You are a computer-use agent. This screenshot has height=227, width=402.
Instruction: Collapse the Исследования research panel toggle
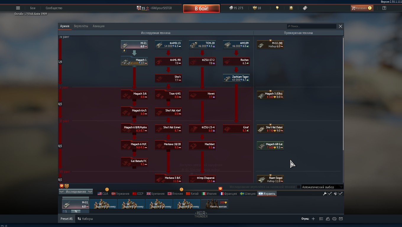point(76,192)
